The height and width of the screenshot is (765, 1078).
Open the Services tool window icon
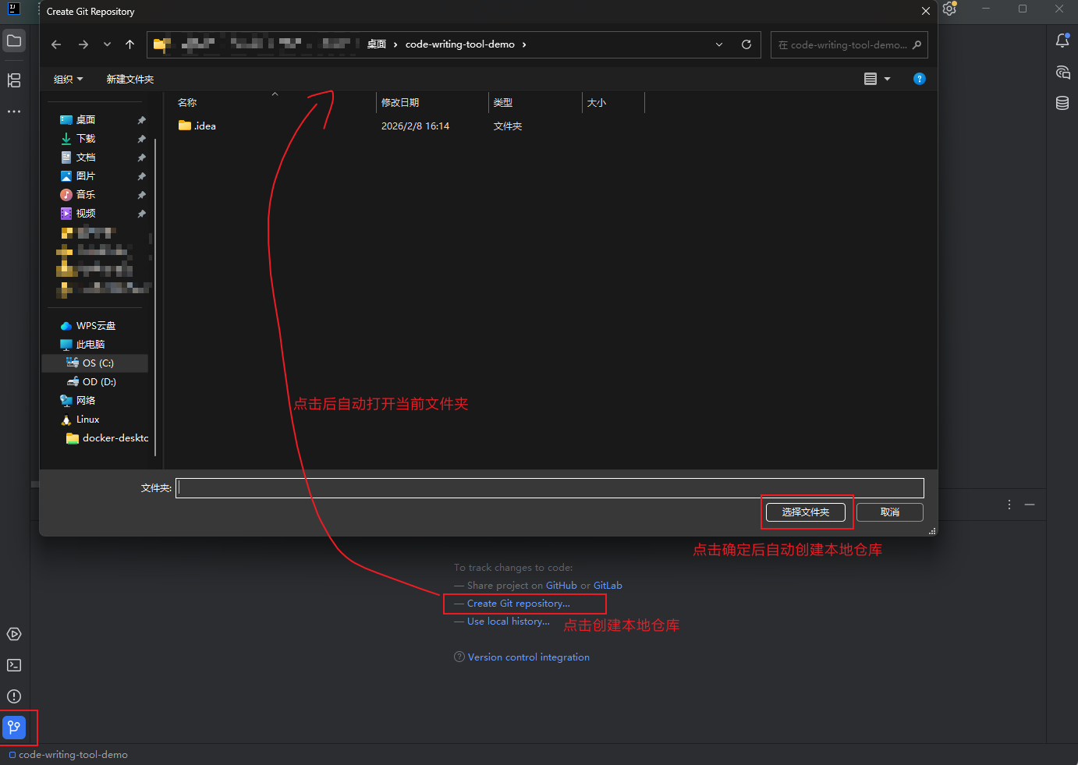[14, 634]
